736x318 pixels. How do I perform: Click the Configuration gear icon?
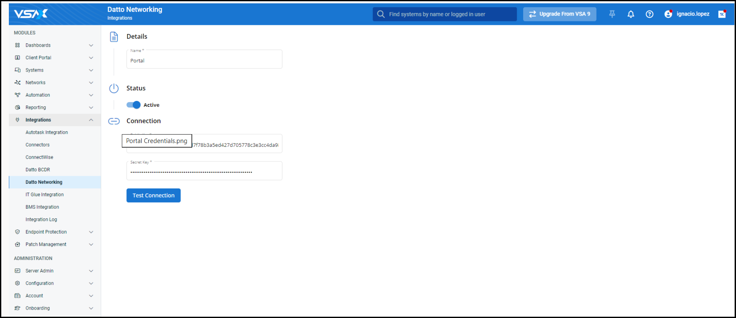point(17,283)
